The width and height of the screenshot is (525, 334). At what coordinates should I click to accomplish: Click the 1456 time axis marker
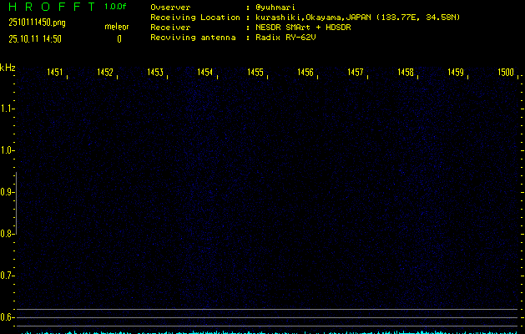[x=305, y=73]
